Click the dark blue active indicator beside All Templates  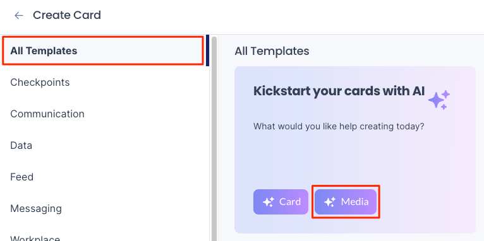[208, 50]
